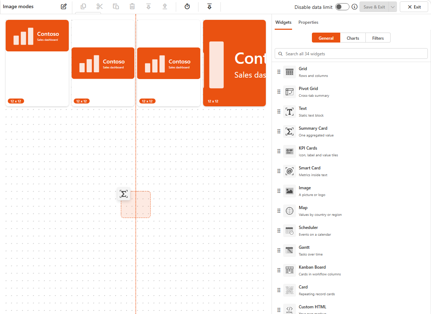Click 'Icon, label and value tiles' text

318,155
